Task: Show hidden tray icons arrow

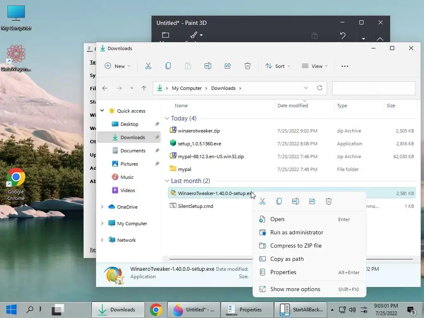Action: (x=332, y=310)
